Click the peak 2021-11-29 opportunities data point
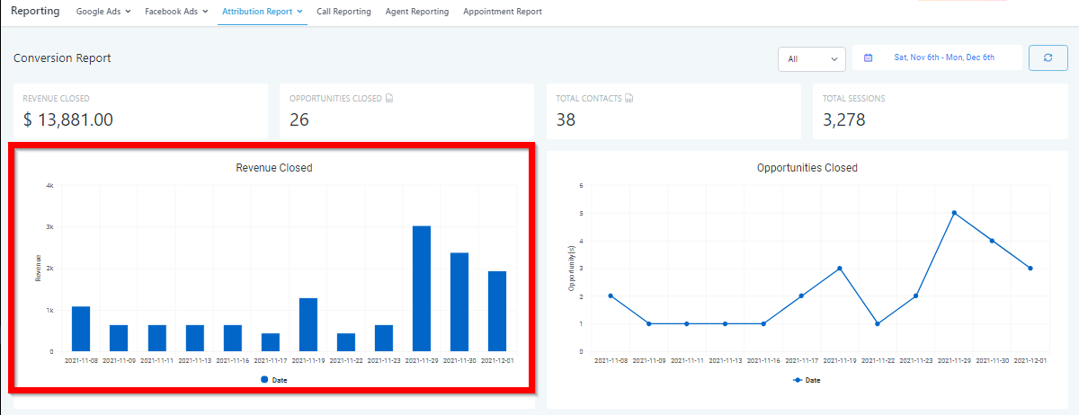This screenshot has width=1079, height=415. tap(954, 213)
